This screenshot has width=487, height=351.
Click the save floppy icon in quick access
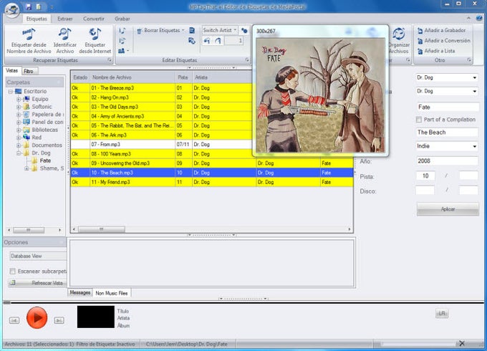tap(29, 6)
